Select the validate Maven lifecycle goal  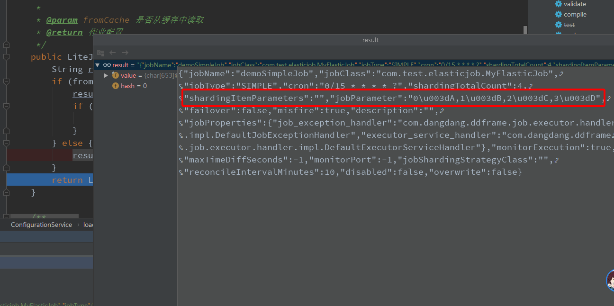[575, 4]
